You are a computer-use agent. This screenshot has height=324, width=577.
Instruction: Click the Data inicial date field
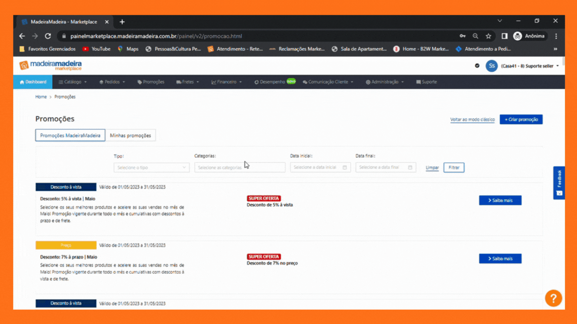[321, 167]
